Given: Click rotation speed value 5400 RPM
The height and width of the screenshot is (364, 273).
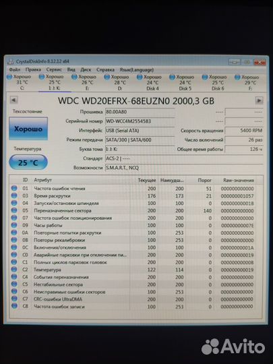Looking at the screenshot, I should [x=244, y=131].
